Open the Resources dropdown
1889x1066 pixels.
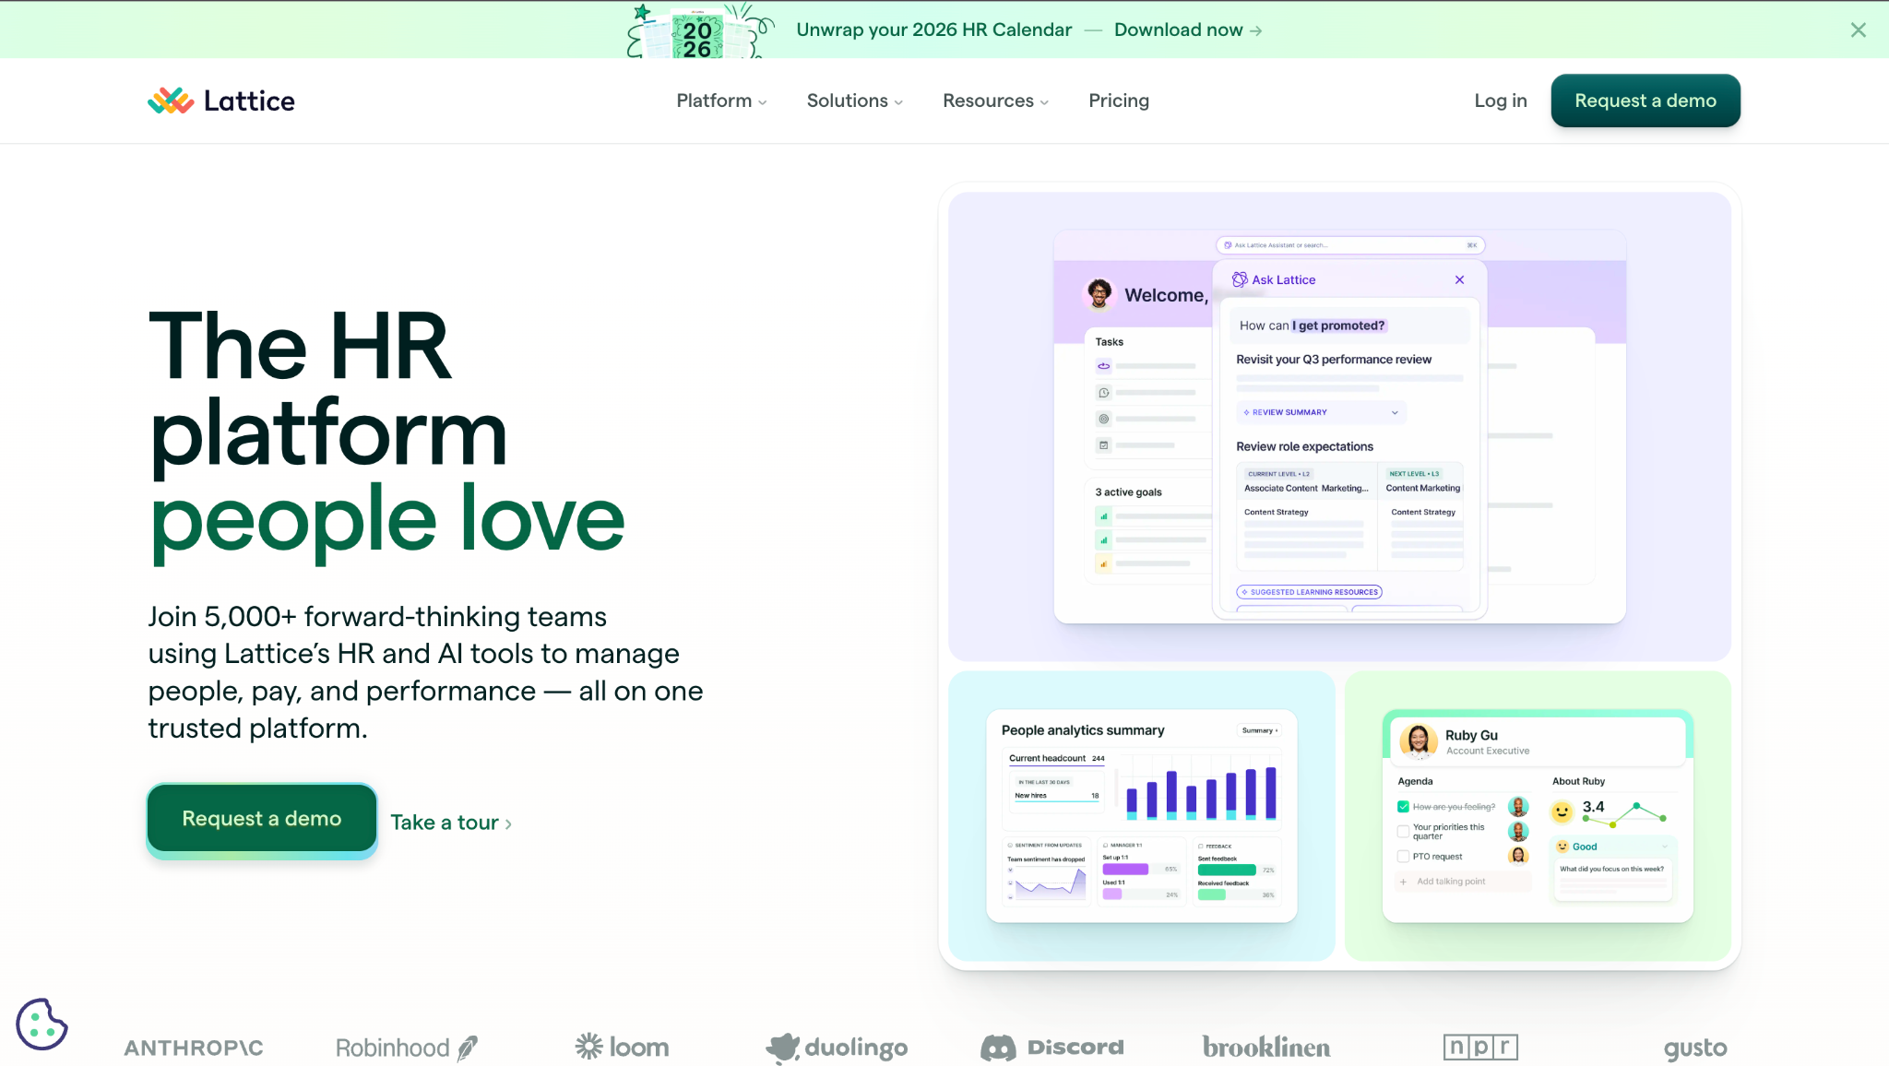click(x=995, y=101)
